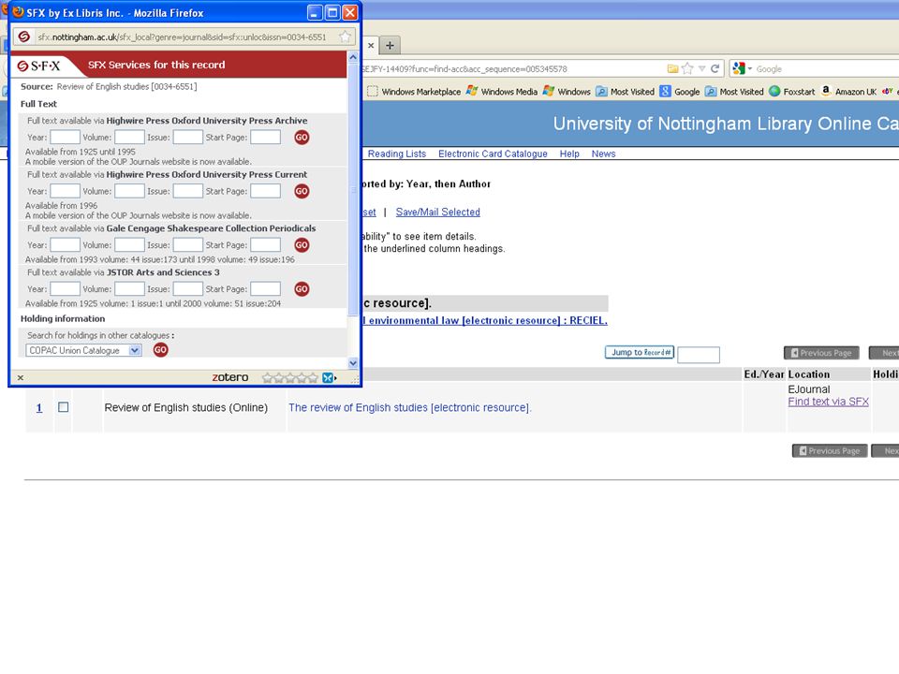Click Volume field for Highwire Current

coord(129,191)
